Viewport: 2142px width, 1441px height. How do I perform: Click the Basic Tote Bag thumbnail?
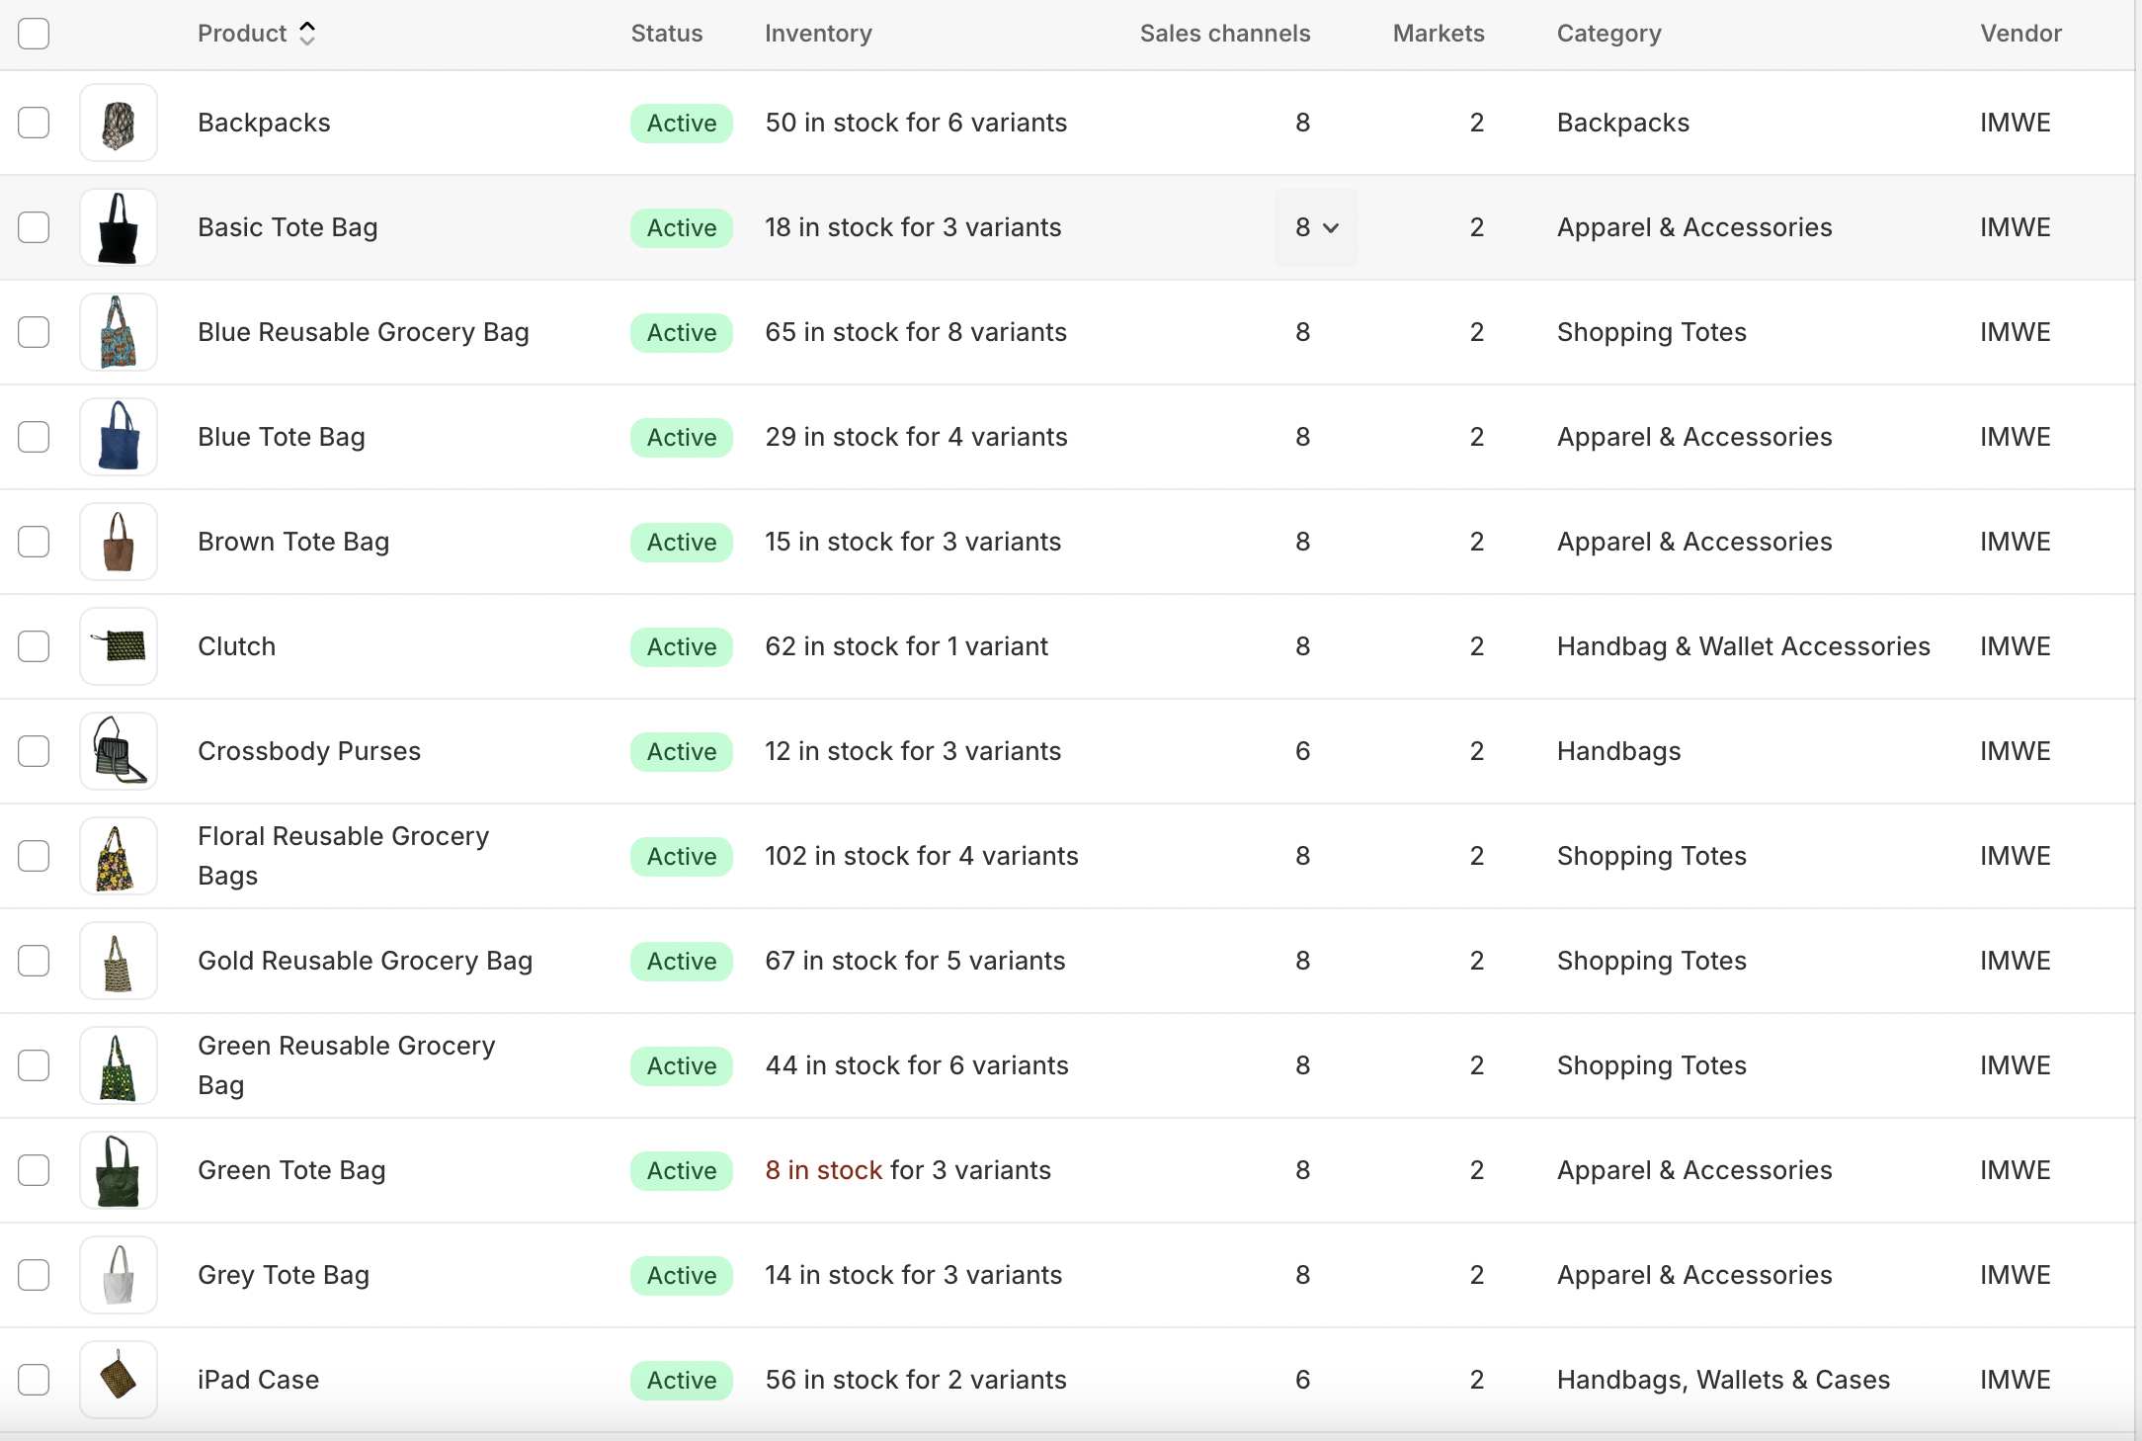click(119, 228)
